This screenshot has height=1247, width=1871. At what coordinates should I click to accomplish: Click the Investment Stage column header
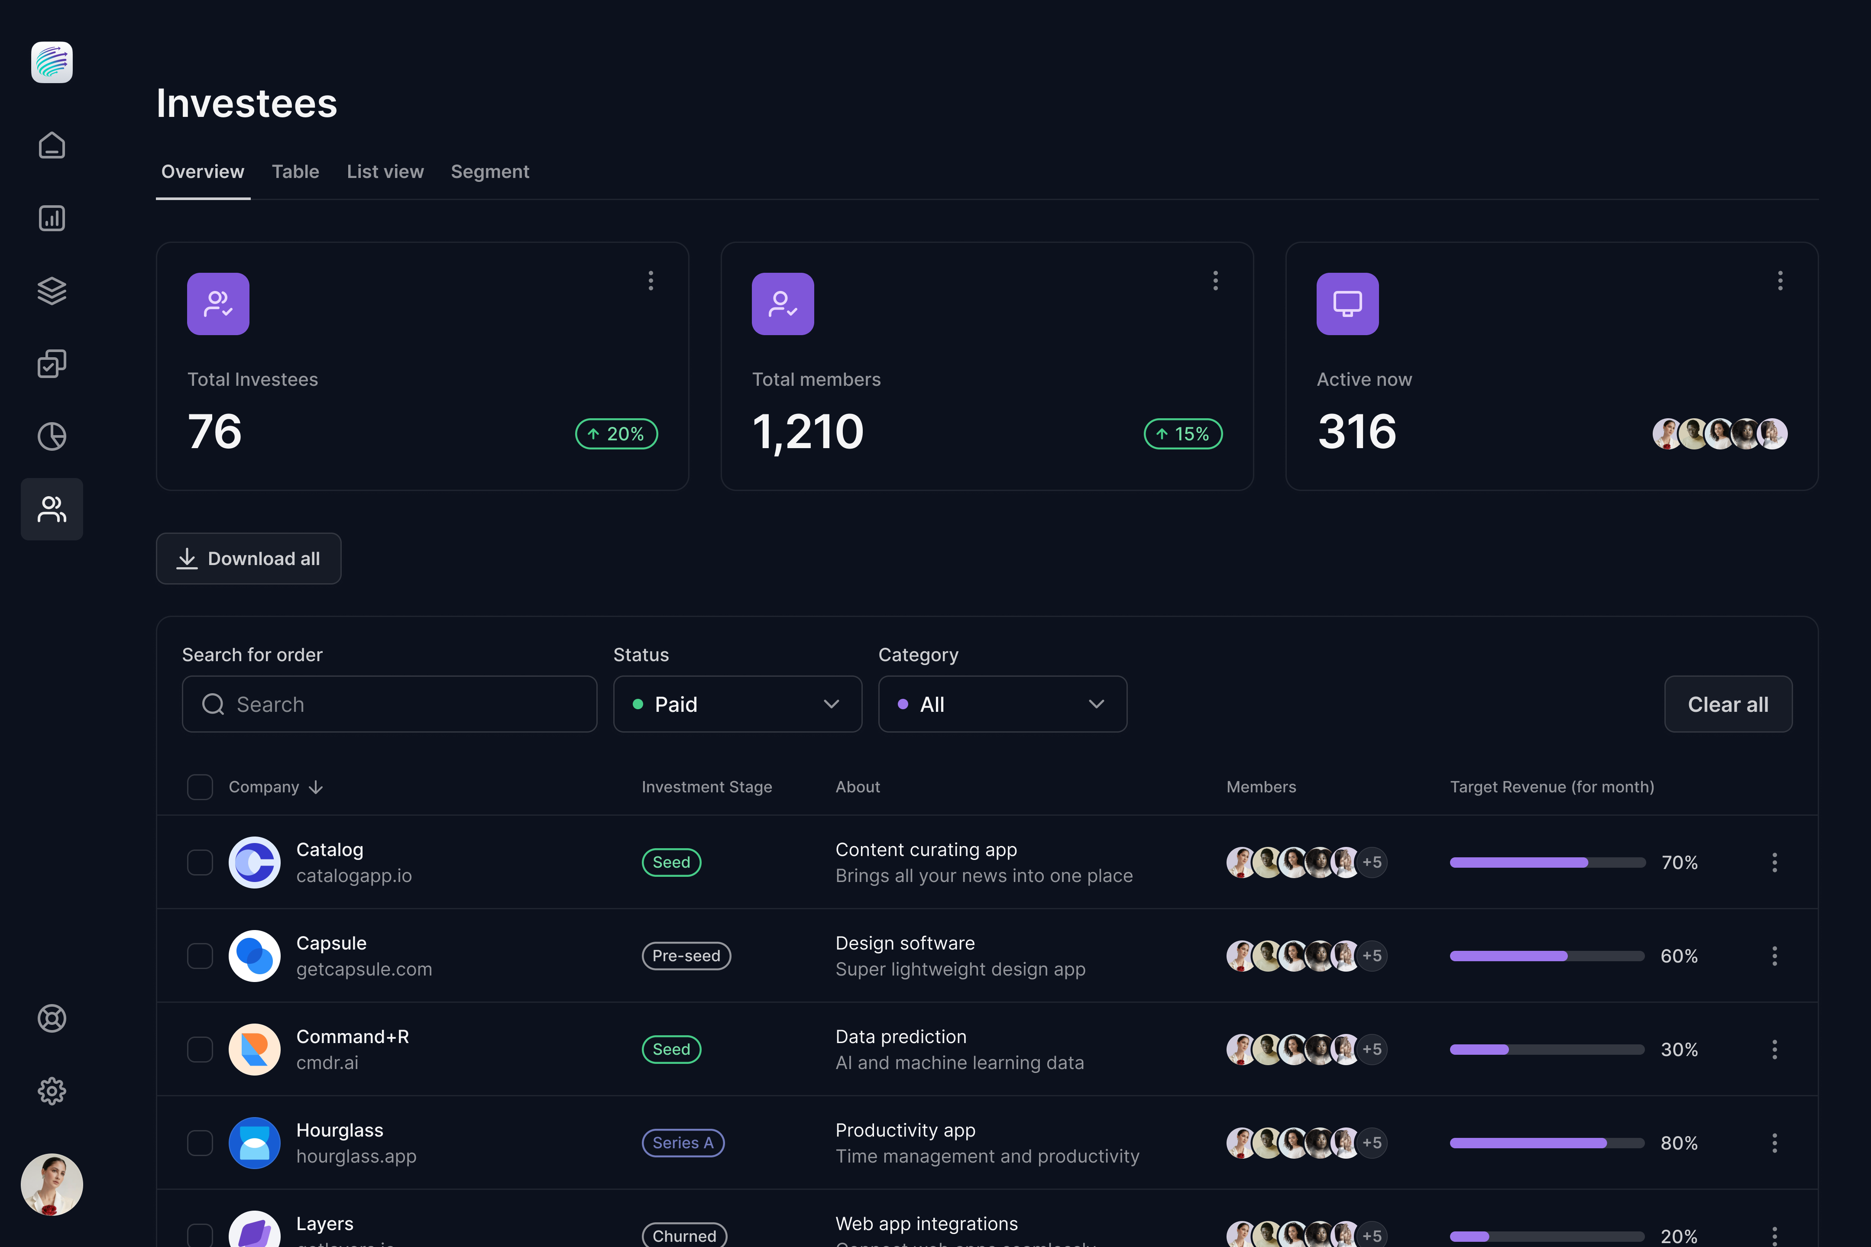coord(707,787)
